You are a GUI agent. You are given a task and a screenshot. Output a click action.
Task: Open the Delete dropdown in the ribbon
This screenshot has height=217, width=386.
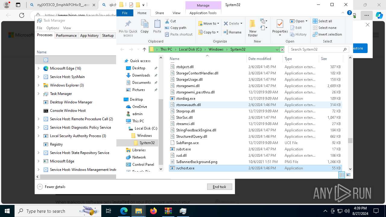coord(233,24)
